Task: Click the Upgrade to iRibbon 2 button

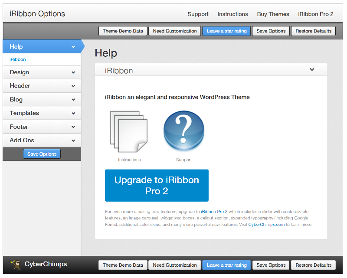Action: pyautogui.click(x=157, y=185)
